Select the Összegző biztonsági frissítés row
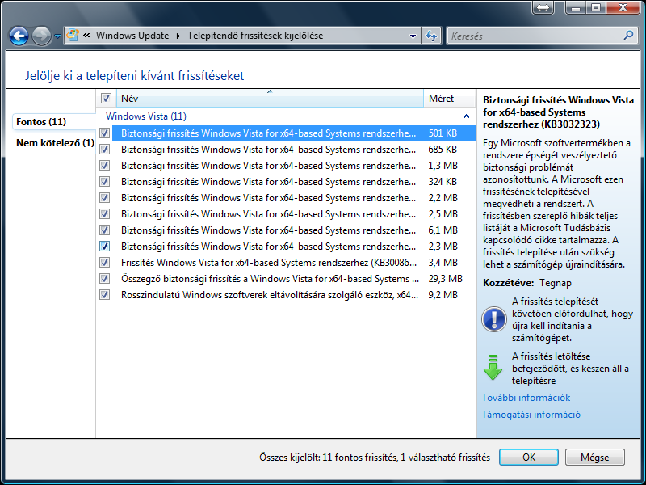 pos(294,278)
